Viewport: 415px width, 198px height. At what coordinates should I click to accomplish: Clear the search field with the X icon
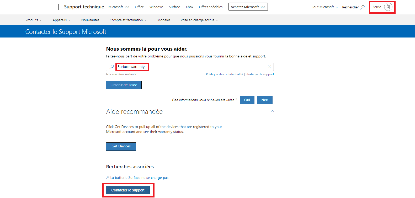click(269, 67)
